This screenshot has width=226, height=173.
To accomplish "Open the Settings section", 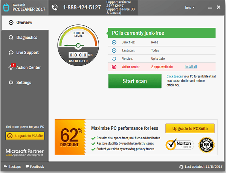I will (25, 82).
